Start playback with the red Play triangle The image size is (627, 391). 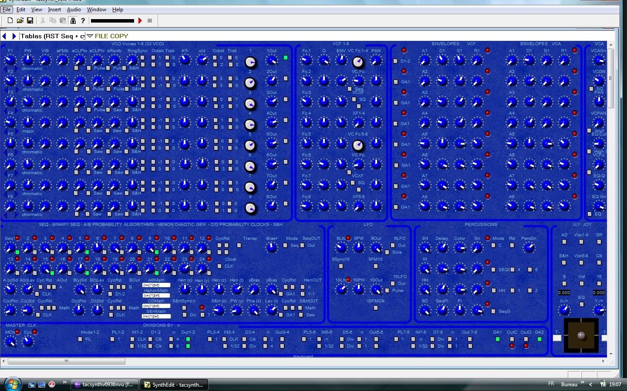click(x=140, y=20)
